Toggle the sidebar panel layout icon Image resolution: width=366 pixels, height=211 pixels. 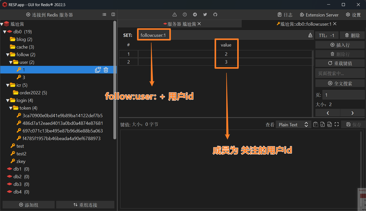(x=113, y=14)
